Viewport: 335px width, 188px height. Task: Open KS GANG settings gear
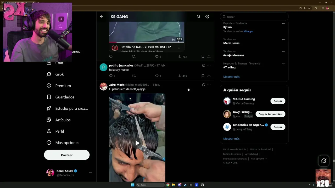207,16
